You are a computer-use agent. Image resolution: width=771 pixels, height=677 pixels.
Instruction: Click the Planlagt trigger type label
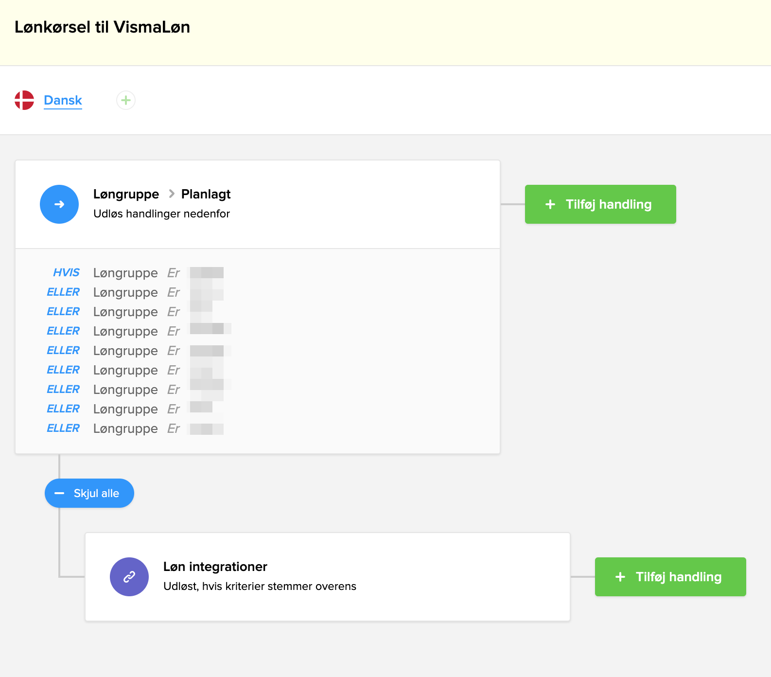click(x=206, y=194)
